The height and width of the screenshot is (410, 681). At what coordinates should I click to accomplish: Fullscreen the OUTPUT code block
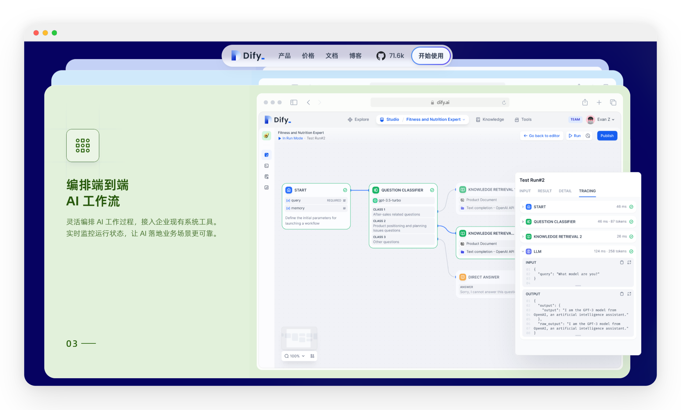629,294
